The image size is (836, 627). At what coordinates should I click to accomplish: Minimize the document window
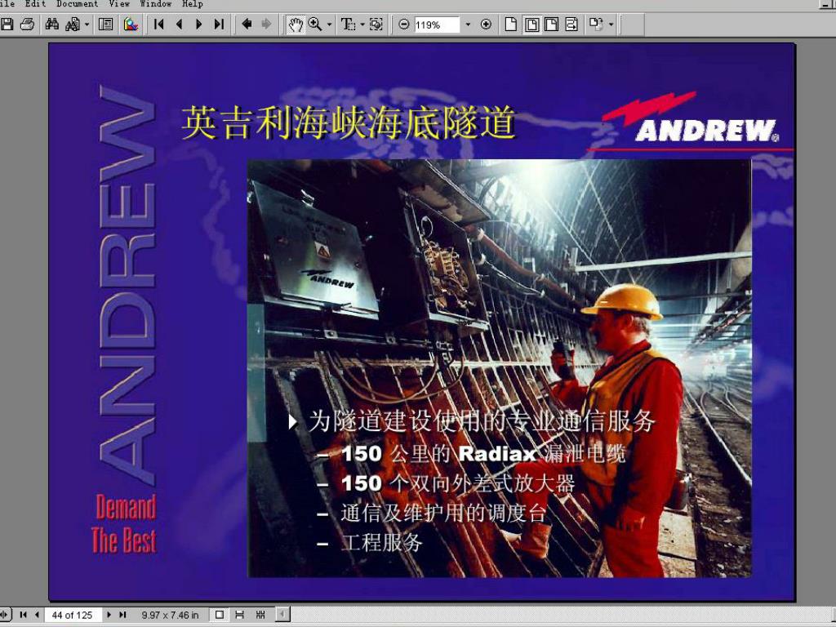pos(828,5)
